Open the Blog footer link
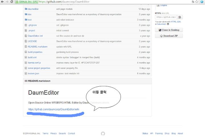Screen dimensions: 205x140 [x=173, y=133]
